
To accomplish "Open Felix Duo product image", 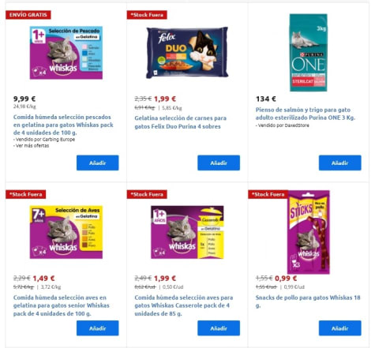I will (x=187, y=52).
